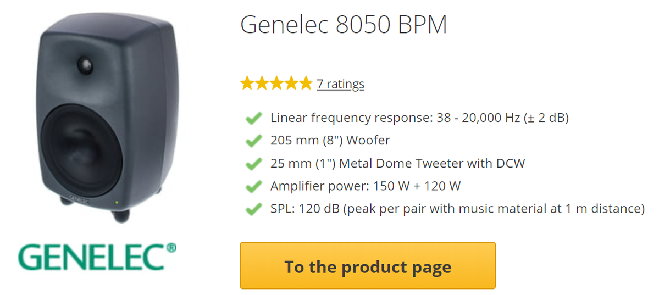This screenshot has width=659, height=295.
Task: Select the Linear frequency response spec text
Action: (419, 118)
